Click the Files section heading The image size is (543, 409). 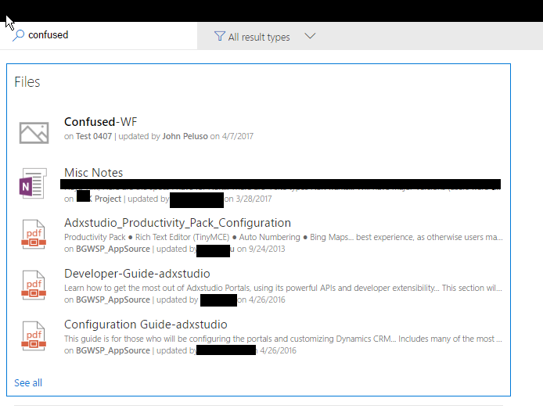point(27,82)
